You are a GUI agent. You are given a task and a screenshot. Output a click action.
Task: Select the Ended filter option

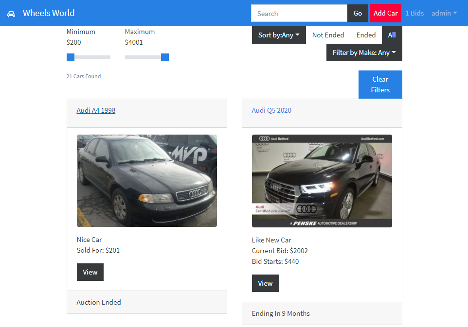coord(366,35)
